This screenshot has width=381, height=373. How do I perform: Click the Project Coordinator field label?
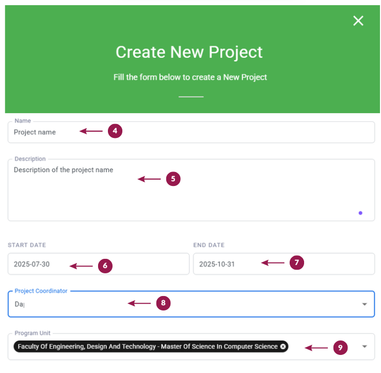click(x=41, y=291)
